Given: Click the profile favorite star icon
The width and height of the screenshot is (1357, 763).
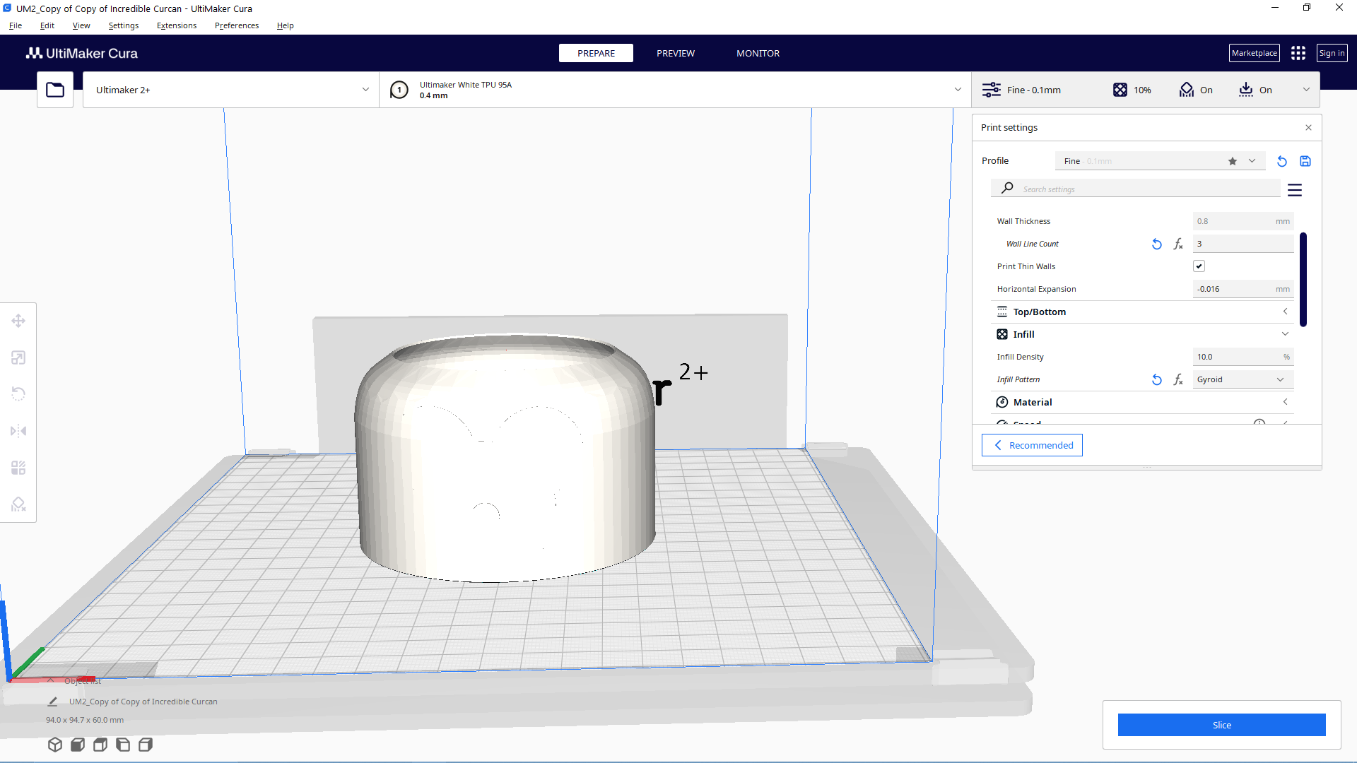Looking at the screenshot, I should 1233,161.
